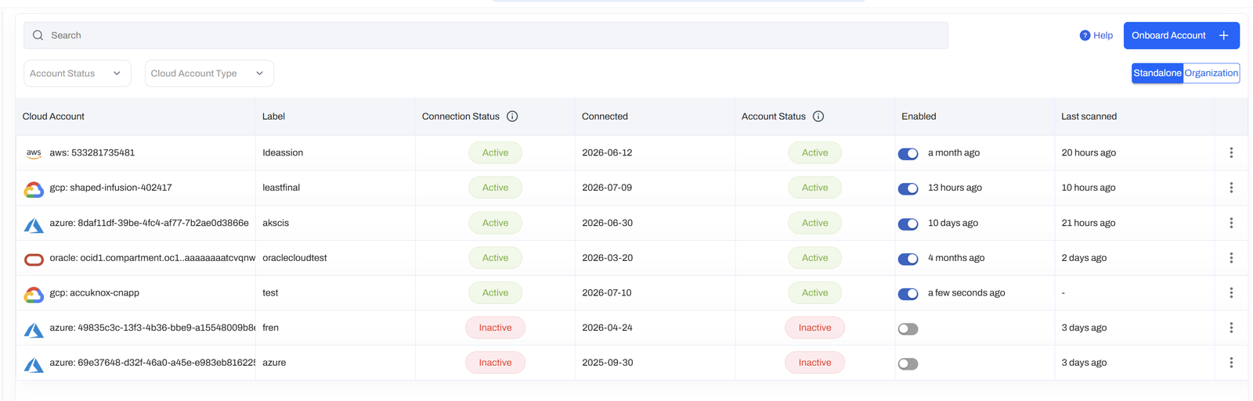Click the Oracle logo in the oraclecloudtest row
This screenshot has width=1253, height=401.
pyautogui.click(x=34, y=260)
